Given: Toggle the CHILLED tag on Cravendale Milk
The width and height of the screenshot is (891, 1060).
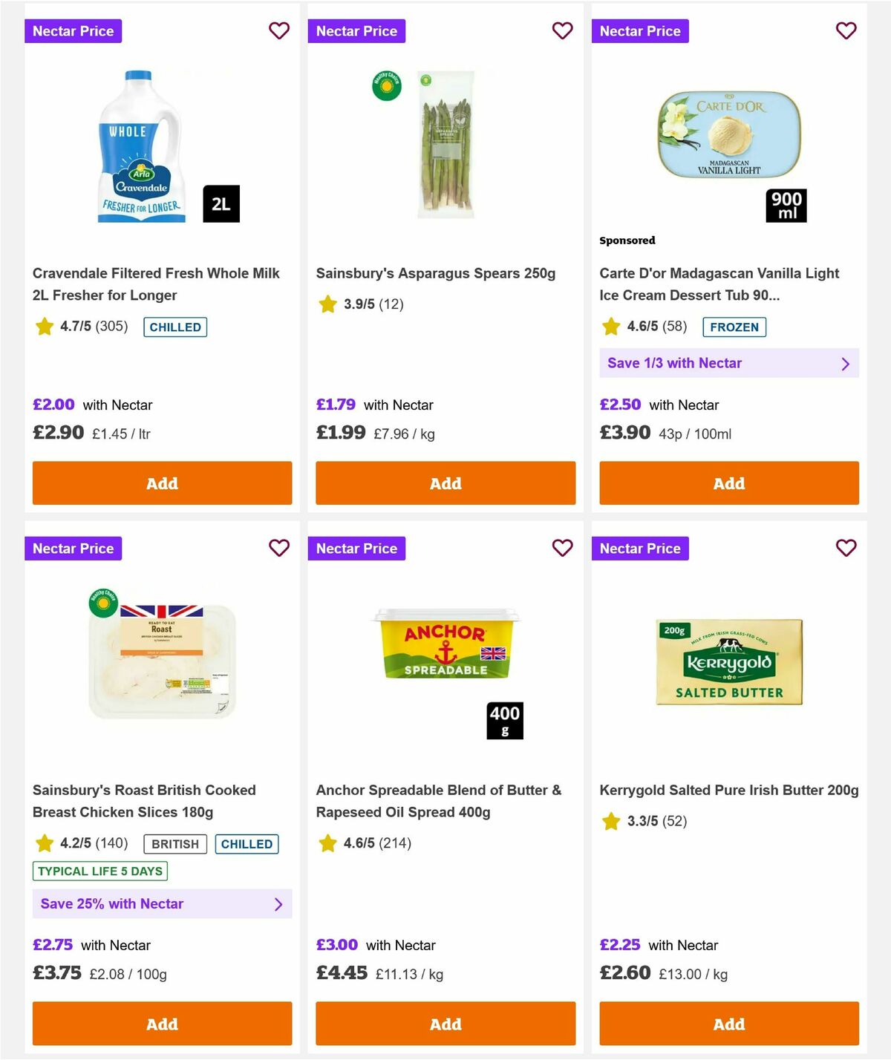Looking at the screenshot, I should [175, 327].
